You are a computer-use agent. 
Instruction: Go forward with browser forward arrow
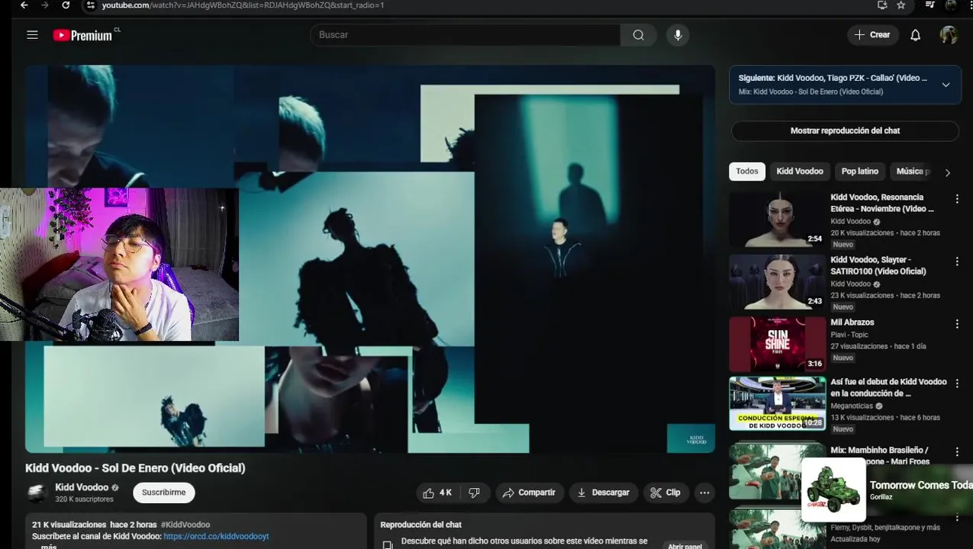(44, 5)
